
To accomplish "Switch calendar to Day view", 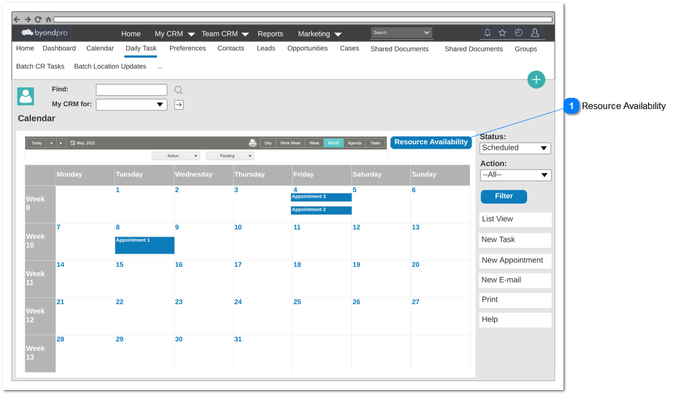I will (x=268, y=143).
